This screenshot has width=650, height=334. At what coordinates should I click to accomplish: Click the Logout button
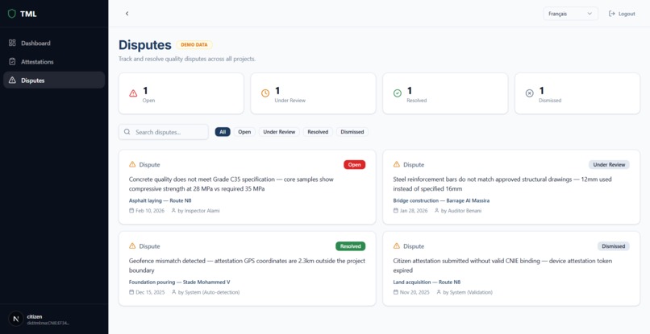click(622, 14)
